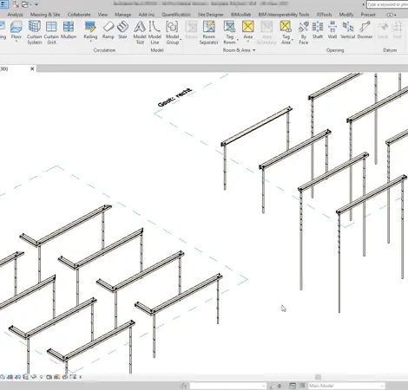Open the Tag Room dropdown arrow
Image resolution: width=408 pixels, height=390 pixels.
click(238, 40)
